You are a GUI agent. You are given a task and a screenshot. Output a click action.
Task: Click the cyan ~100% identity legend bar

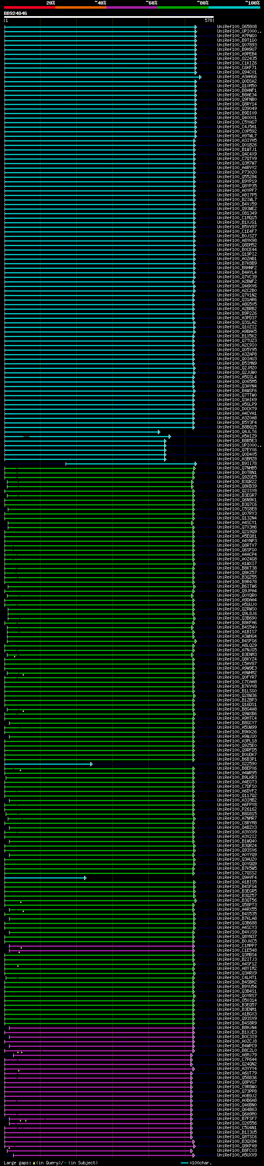click(235, 7)
